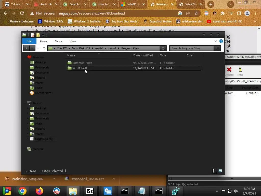Click Favorites in navigation pane
The width and height of the screenshot is (261, 196).
(x=38, y=57)
